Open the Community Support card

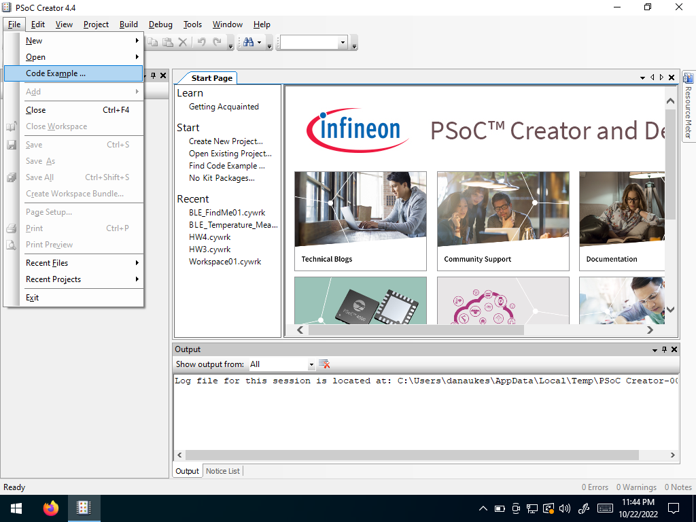503,221
